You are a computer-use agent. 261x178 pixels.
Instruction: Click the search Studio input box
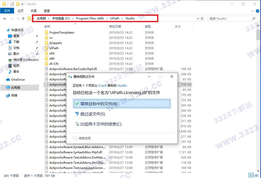230,19
